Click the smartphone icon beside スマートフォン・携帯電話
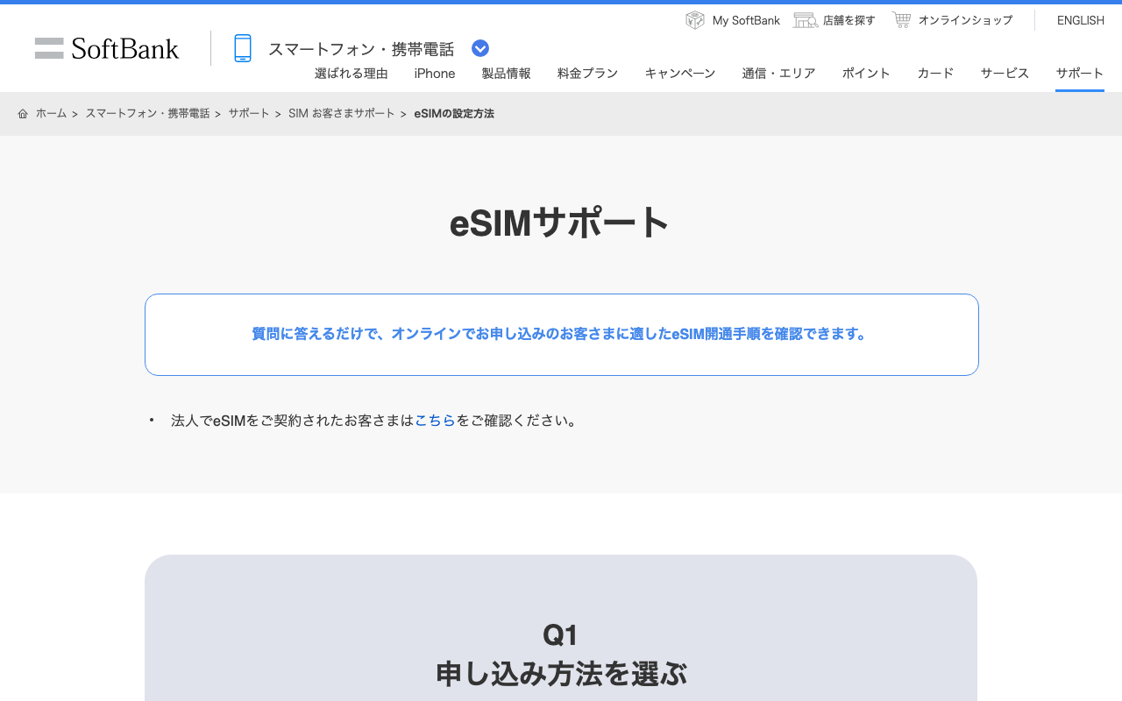 tap(243, 48)
